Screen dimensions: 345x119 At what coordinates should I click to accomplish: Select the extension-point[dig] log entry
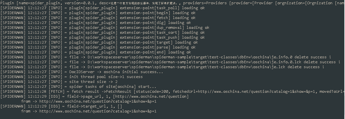coord(96,23)
